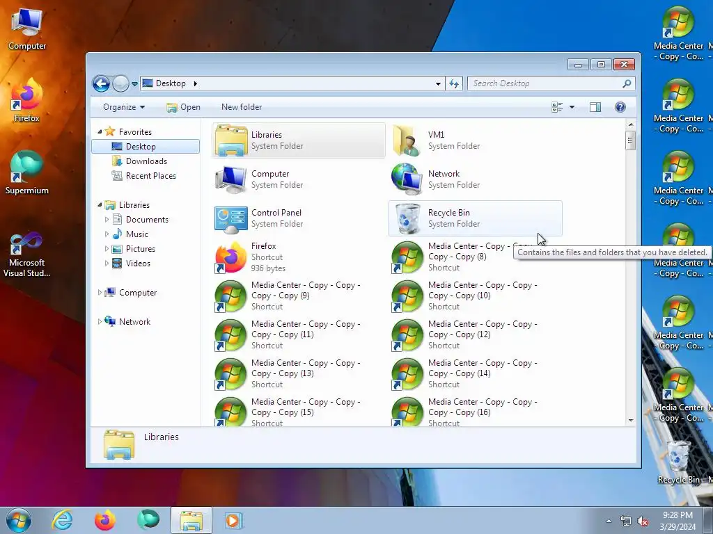This screenshot has height=534, width=713.
Task: Open Windows Media Player from taskbar
Action: (234, 520)
